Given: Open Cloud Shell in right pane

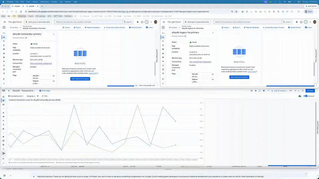Looking at the screenshot, I should pos(301,22).
